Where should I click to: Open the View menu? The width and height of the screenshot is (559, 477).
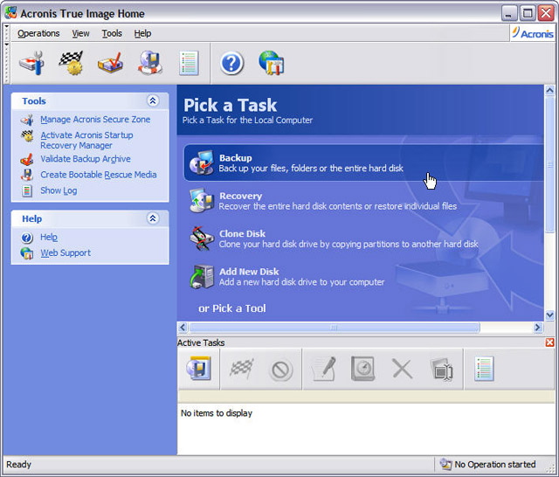pos(80,33)
